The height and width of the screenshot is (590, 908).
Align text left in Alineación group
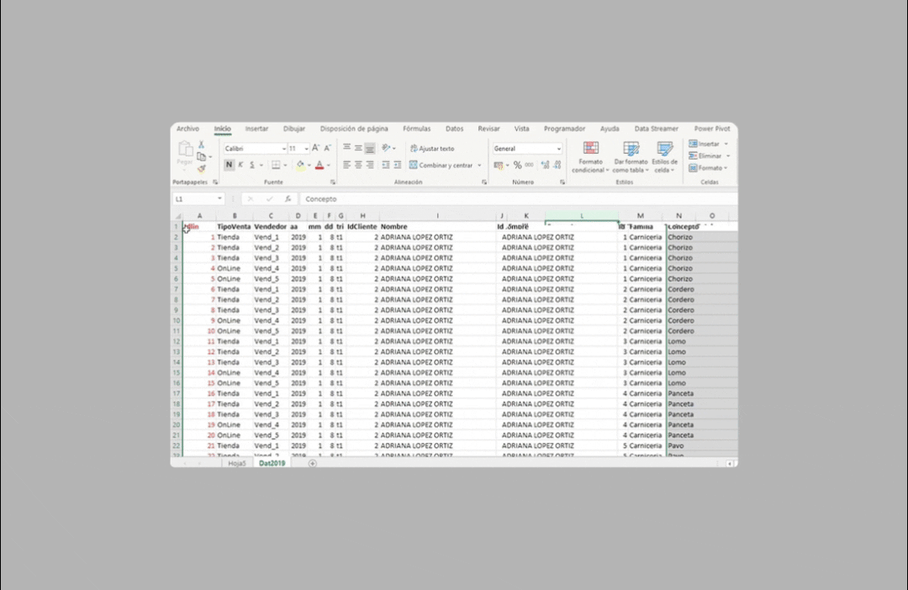346,165
